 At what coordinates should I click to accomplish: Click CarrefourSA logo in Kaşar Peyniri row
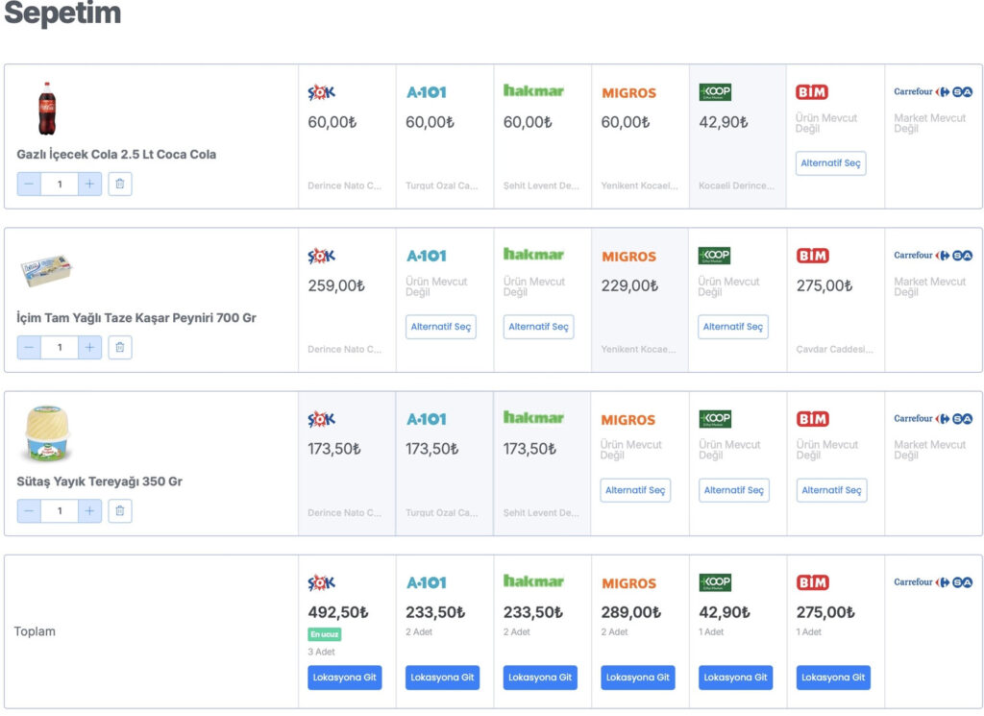(x=933, y=256)
